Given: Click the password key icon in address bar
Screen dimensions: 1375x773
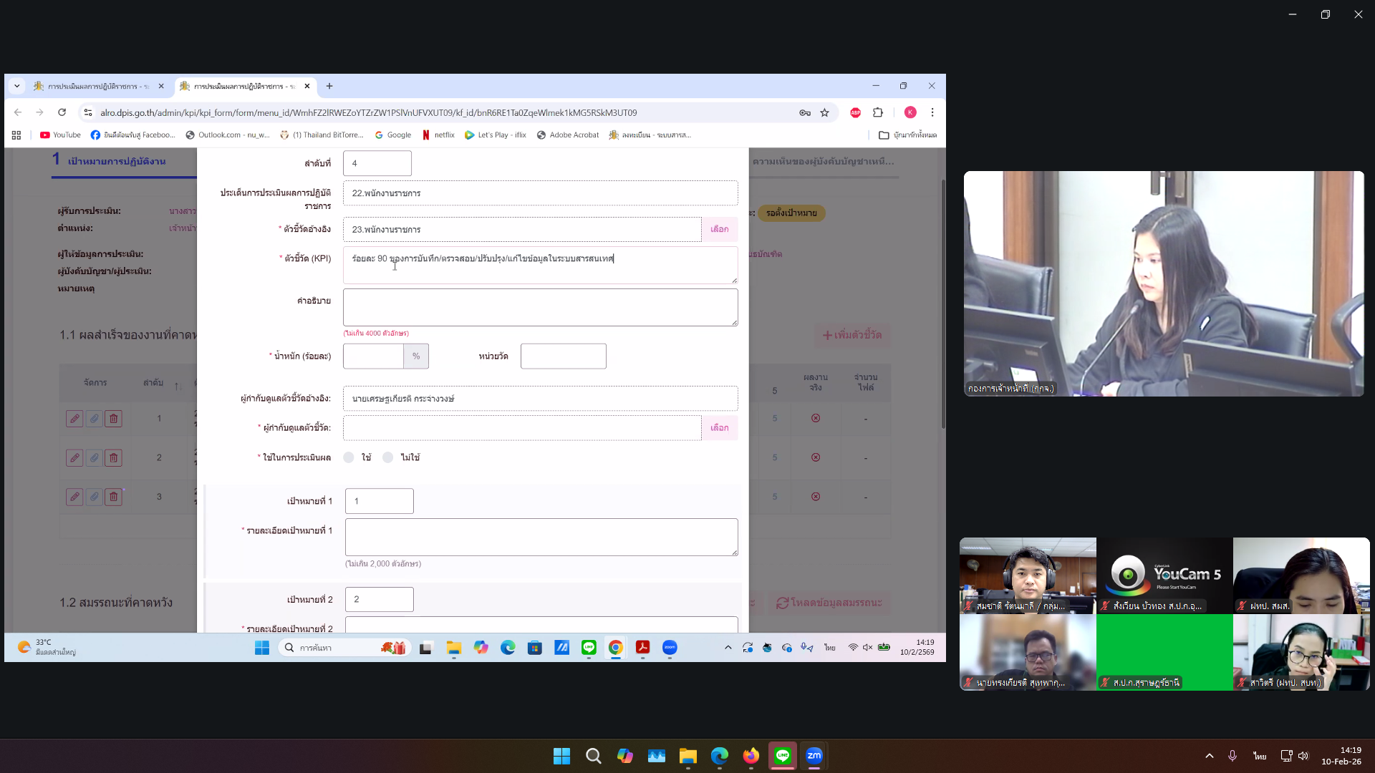Looking at the screenshot, I should point(805,112).
